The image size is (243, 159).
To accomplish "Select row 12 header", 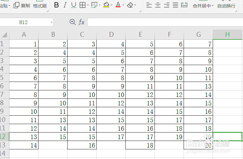I will pyautogui.click(x=5, y=136).
